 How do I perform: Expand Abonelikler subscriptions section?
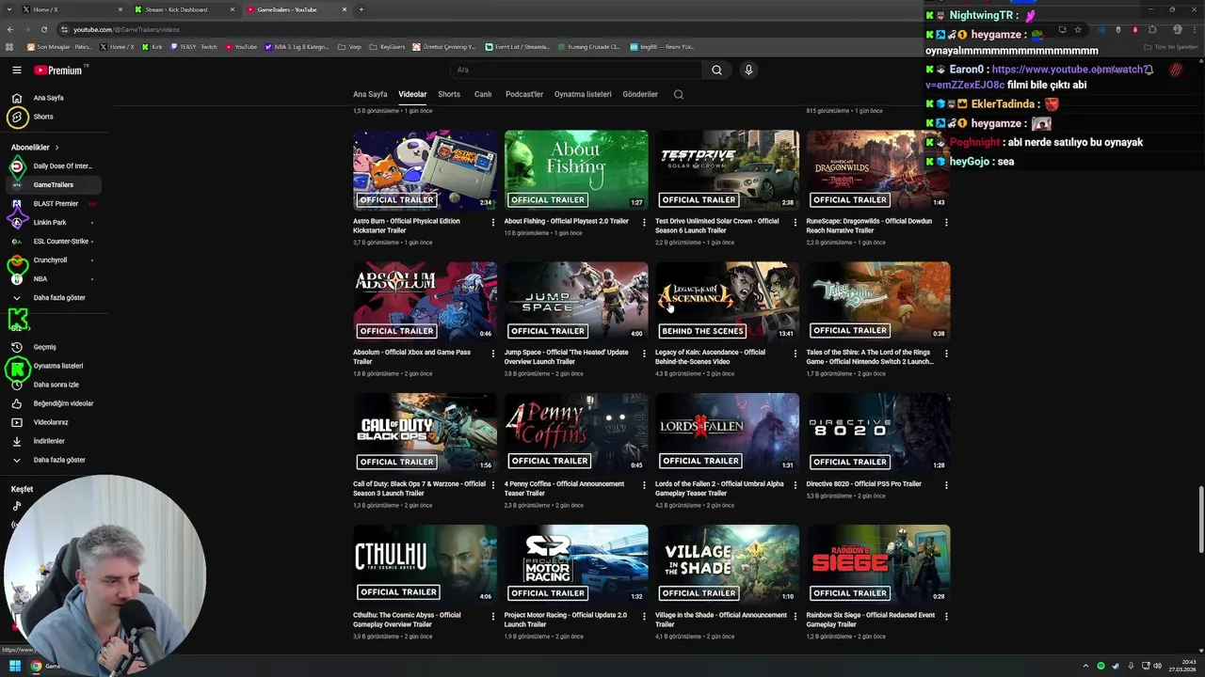click(x=35, y=148)
